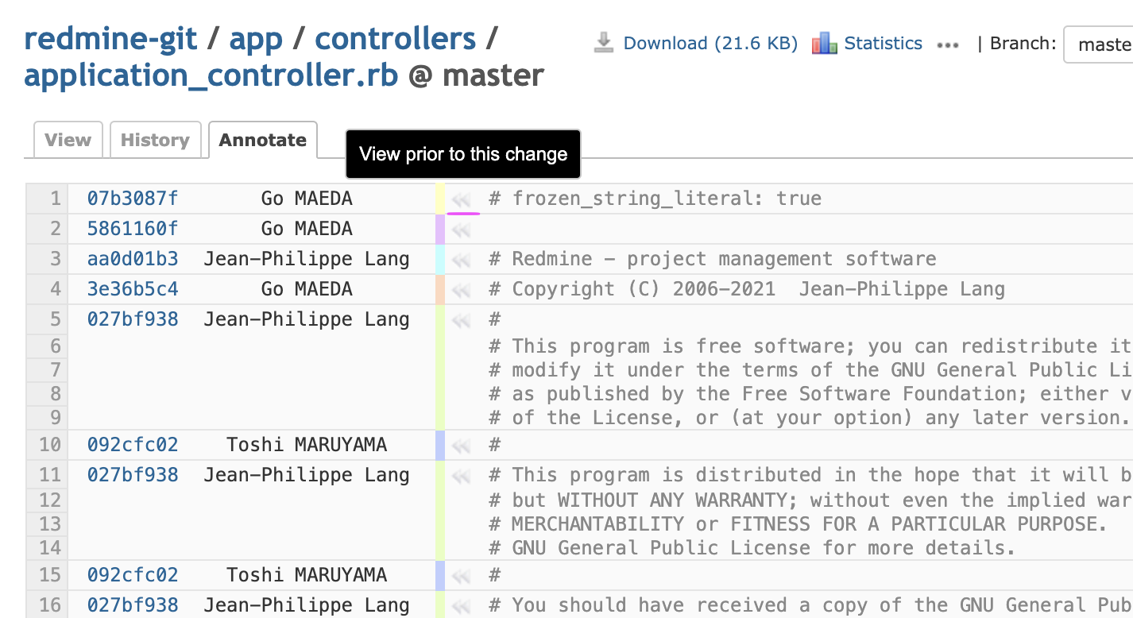Click the MERCHANTABILITY or FITNESS code line
This screenshot has width=1133, height=618.
pyautogui.click(x=798, y=524)
